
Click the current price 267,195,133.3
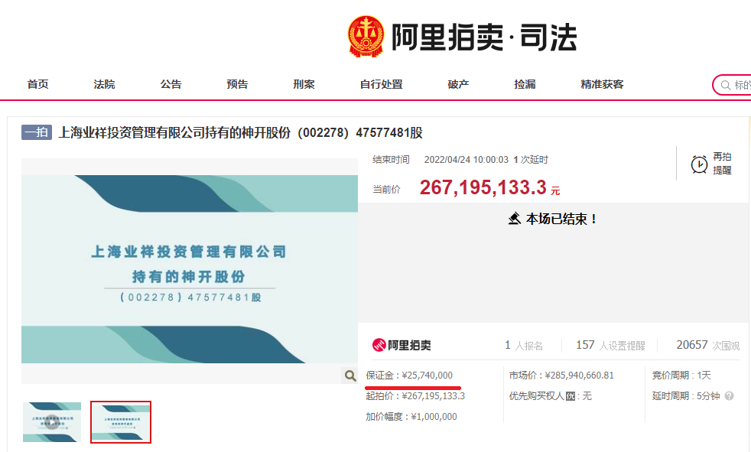tap(483, 187)
